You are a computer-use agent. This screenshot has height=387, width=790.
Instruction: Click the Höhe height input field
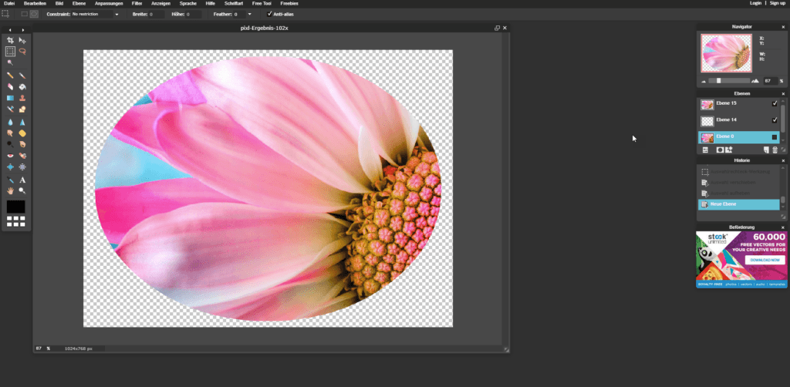pyautogui.click(x=194, y=14)
